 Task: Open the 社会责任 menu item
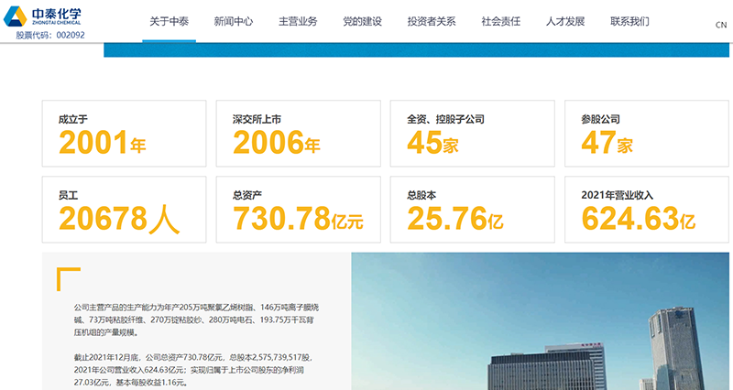[500, 21]
